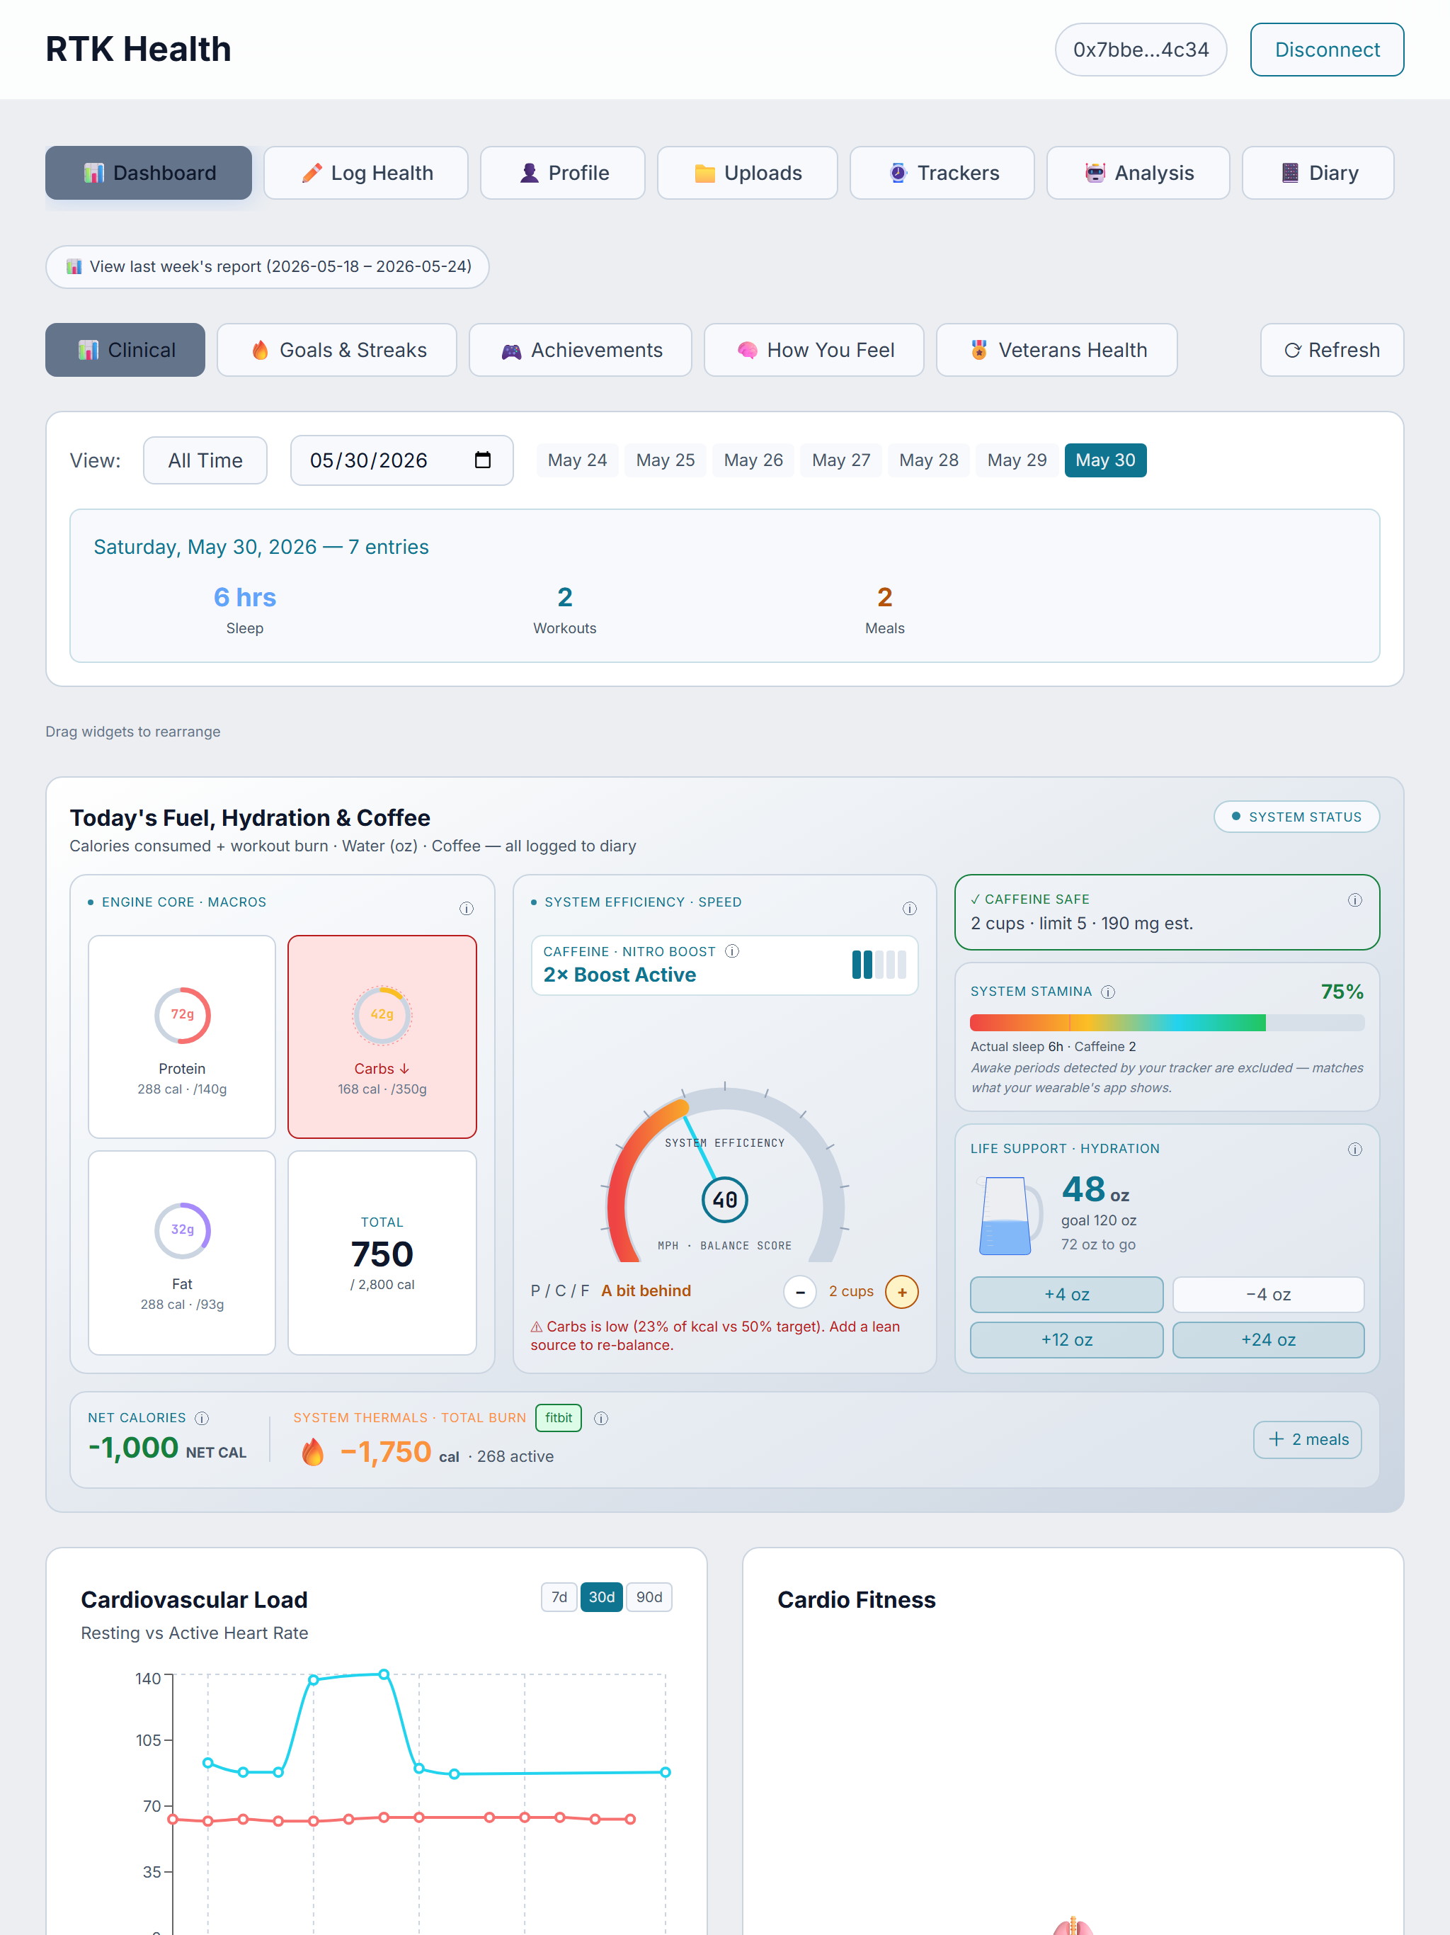The image size is (1450, 1935).
Task: Click the date field showing 05/30/2026
Action: [401, 460]
